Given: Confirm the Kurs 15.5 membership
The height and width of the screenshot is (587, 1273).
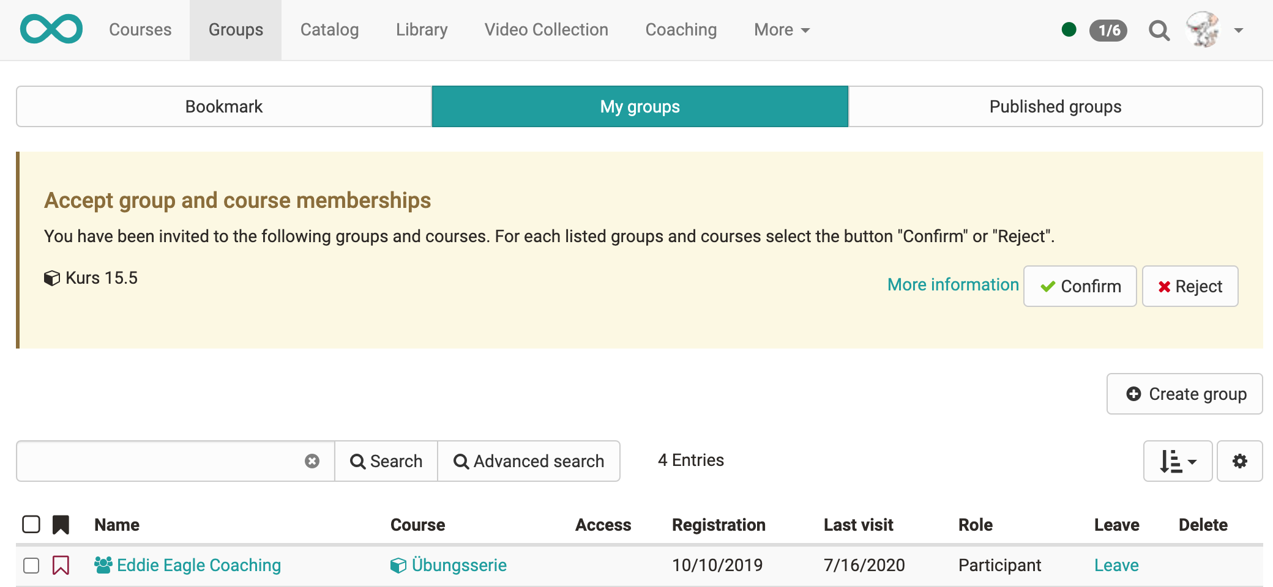Looking at the screenshot, I should (x=1080, y=286).
